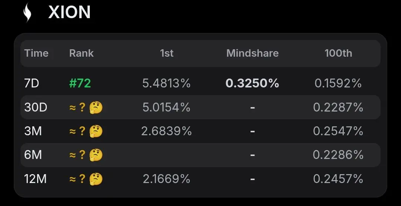
Task: Click the thinking emoji in 12M row
Action: [96, 179]
